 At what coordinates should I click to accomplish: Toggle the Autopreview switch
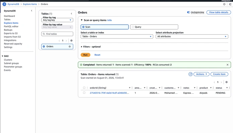tap(188, 12)
